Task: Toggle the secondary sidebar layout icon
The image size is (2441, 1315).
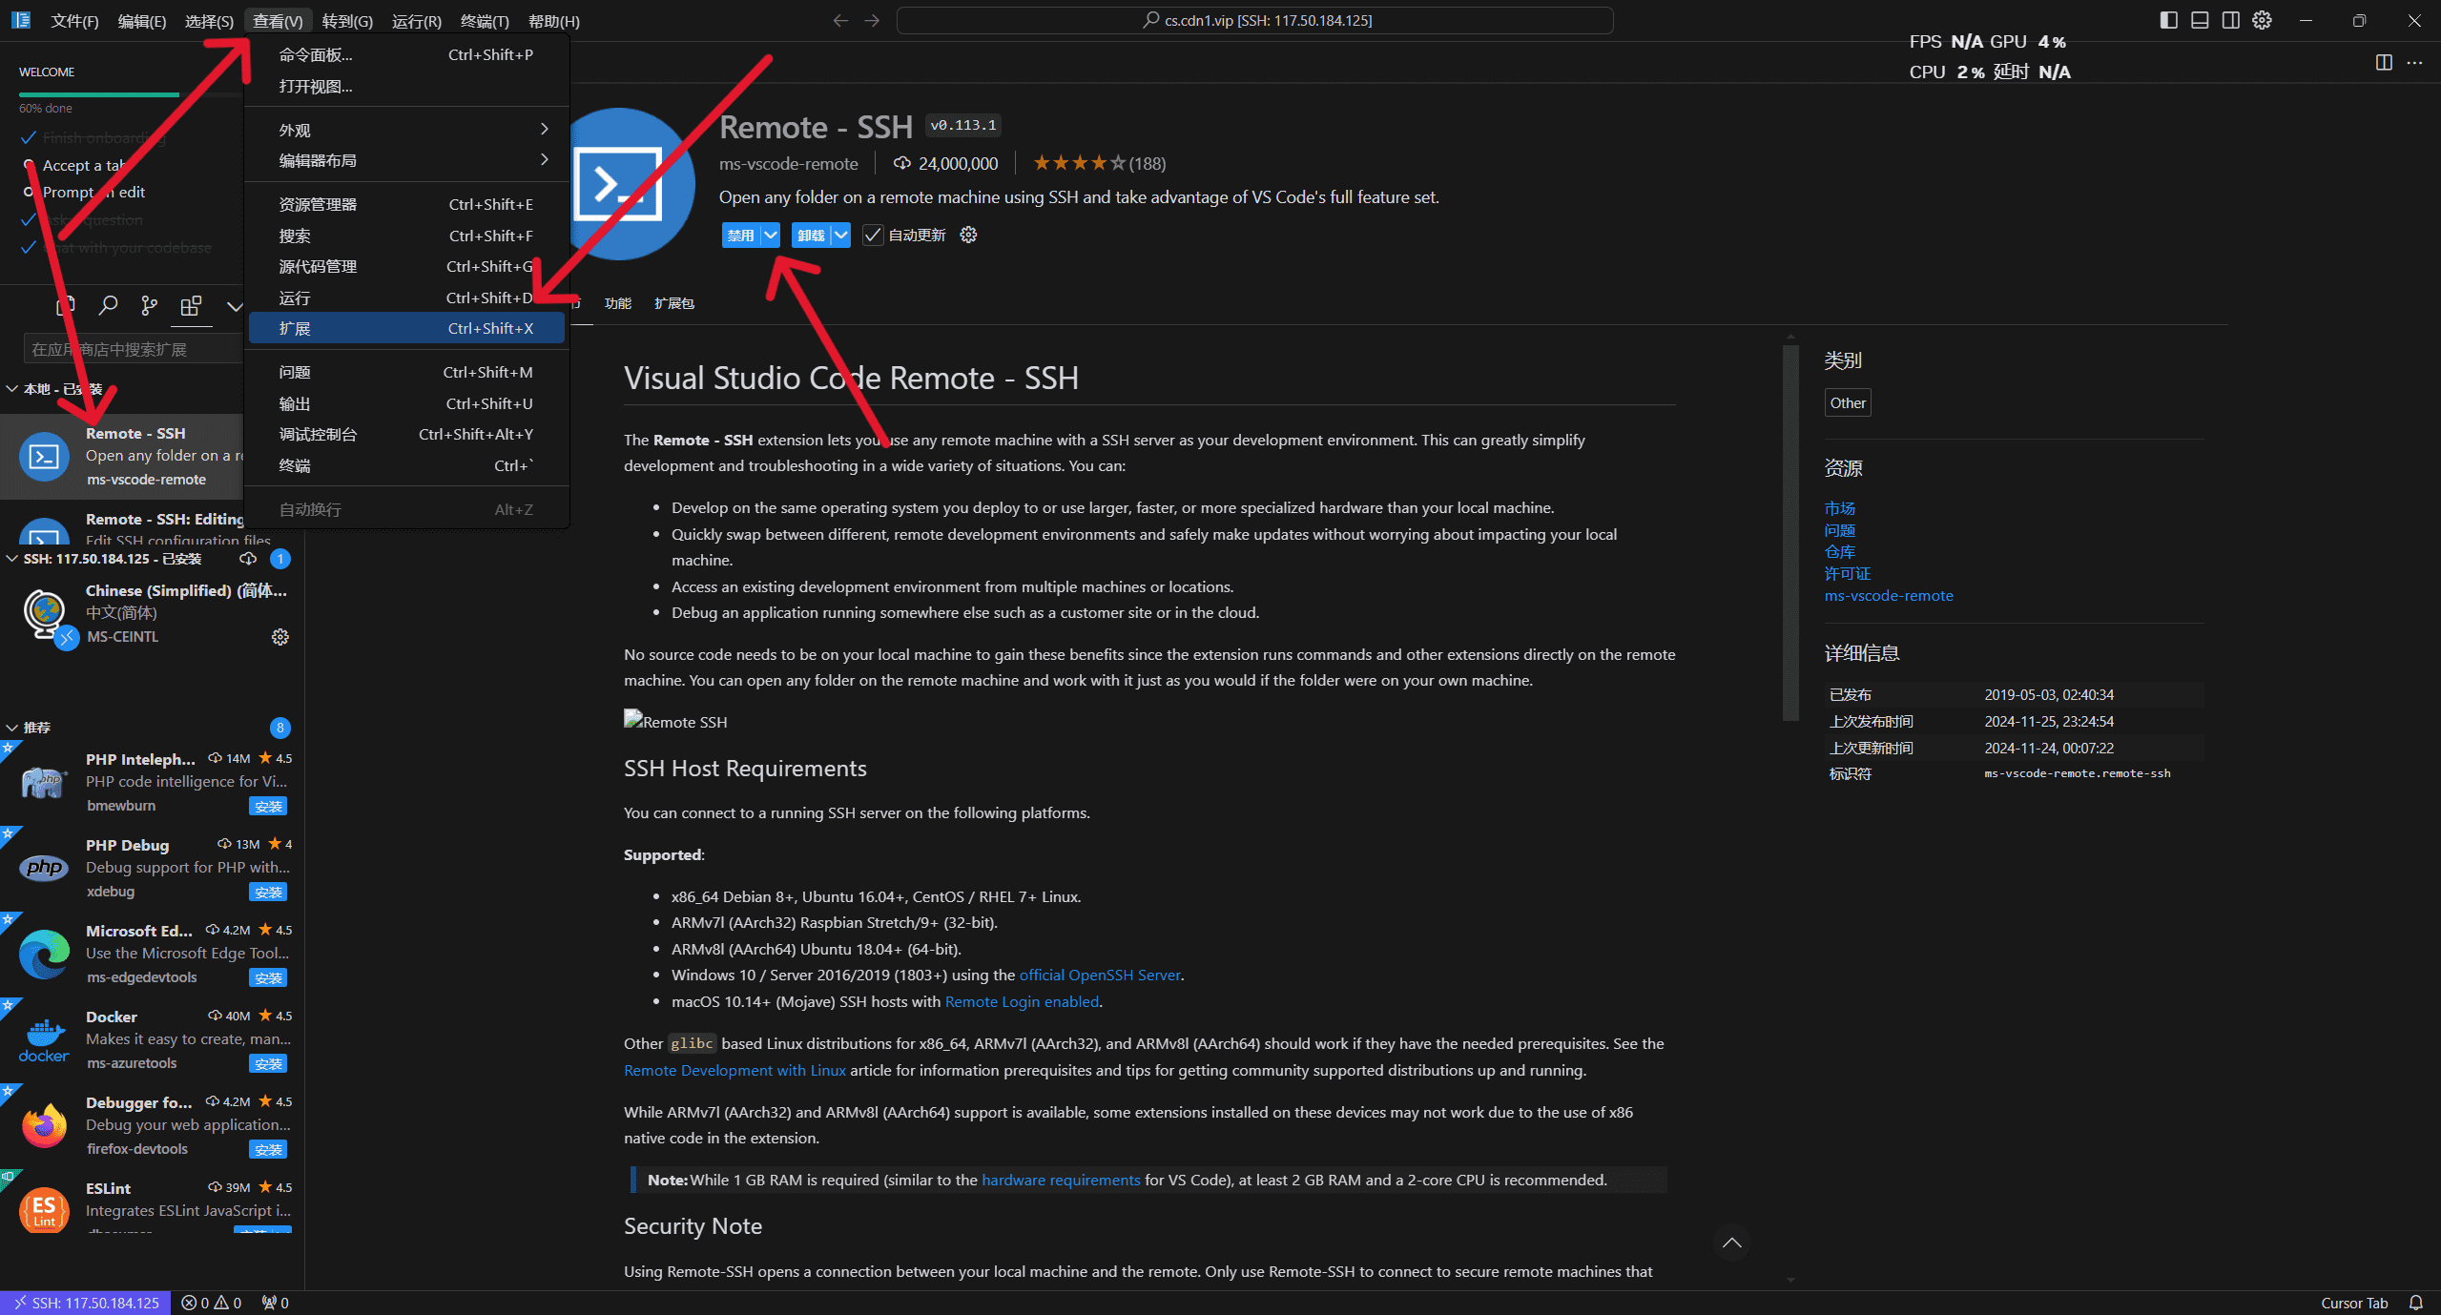Action: (x=2230, y=20)
